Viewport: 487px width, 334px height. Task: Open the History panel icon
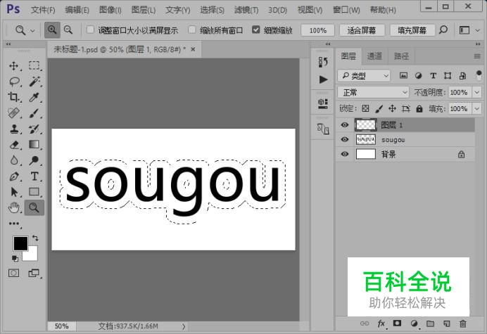pos(323,62)
